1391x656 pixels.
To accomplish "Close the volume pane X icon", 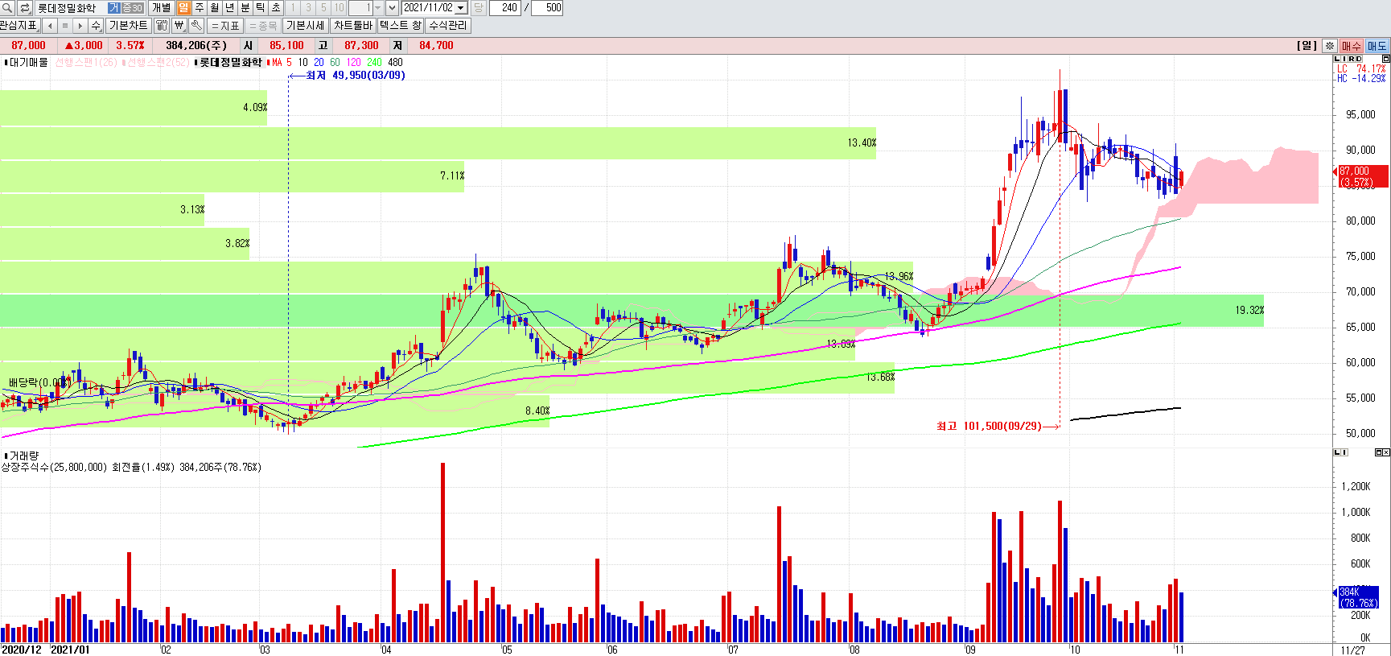I will [1386, 452].
